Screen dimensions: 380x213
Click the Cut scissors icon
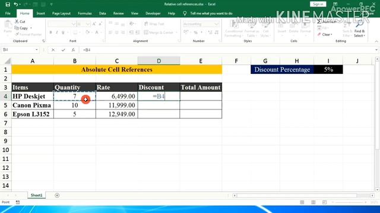(x=17, y=21)
